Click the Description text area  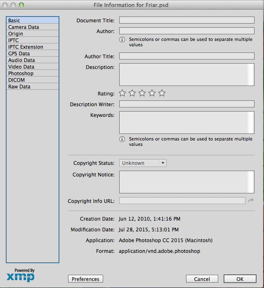pyautogui.click(x=186, y=74)
